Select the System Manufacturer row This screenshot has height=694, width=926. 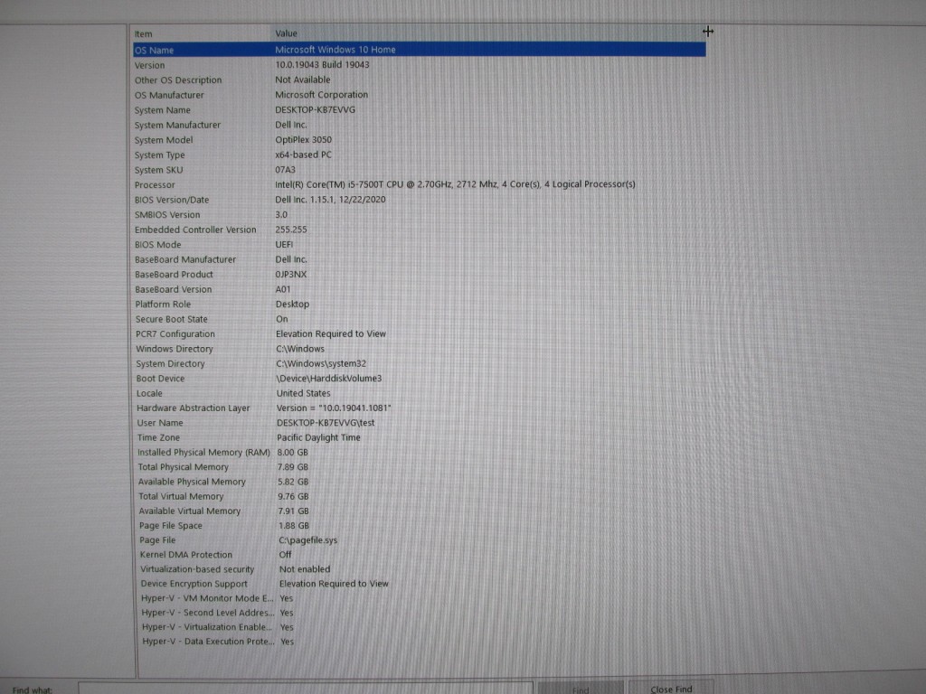pyautogui.click(x=177, y=125)
